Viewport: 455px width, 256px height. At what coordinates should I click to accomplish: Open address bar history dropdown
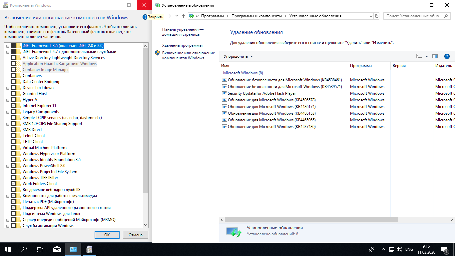(371, 16)
